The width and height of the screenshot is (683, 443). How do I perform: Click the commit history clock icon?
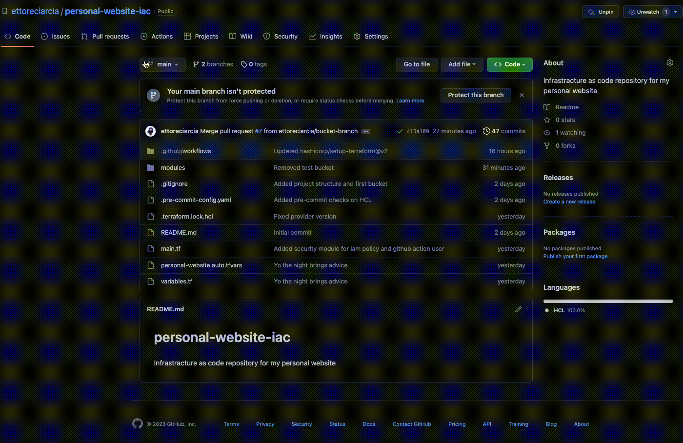pyautogui.click(x=486, y=131)
